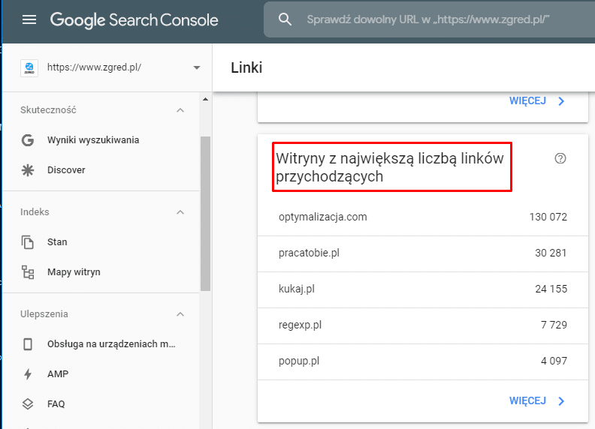Click sidebar scroll-up arrow

point(205,99)
